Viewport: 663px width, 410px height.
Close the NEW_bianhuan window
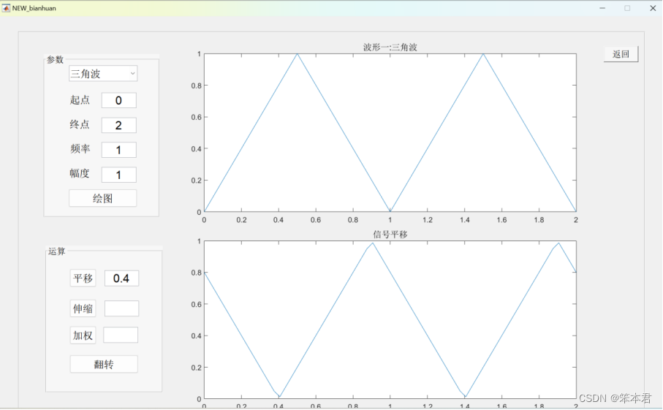click(653, 8)
